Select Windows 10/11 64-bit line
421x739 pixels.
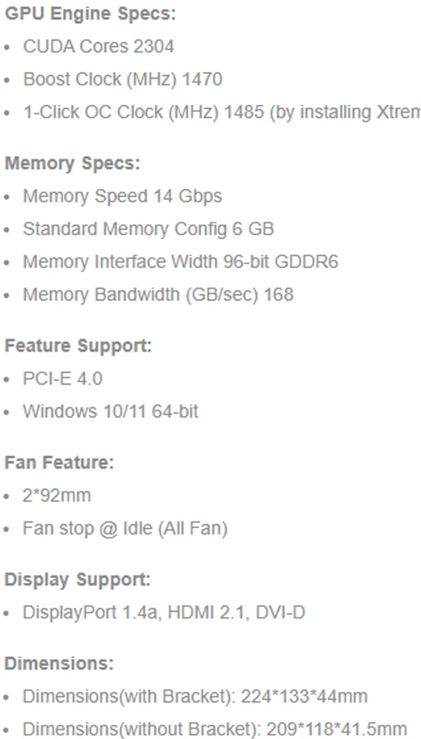click(x=111, y=411)
